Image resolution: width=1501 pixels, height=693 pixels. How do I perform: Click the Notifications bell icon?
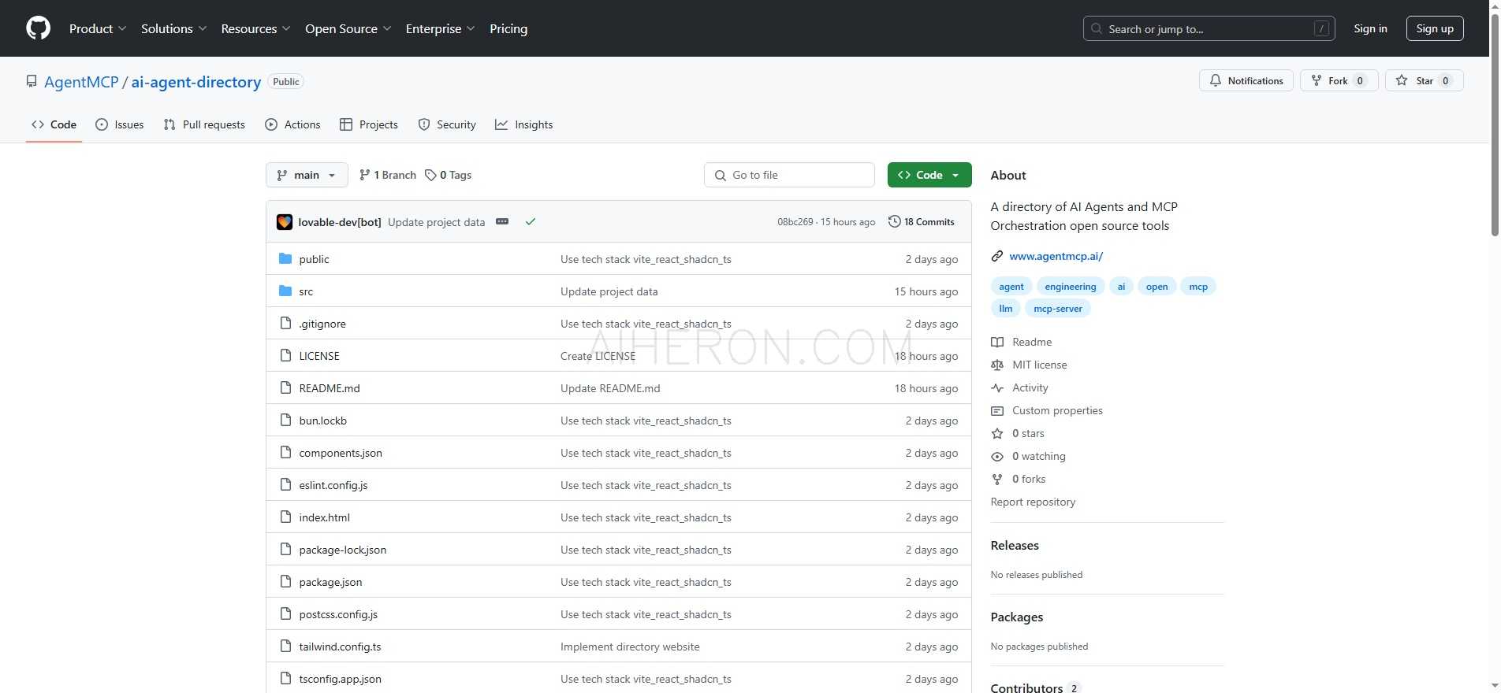click(x=1215, y=80)
